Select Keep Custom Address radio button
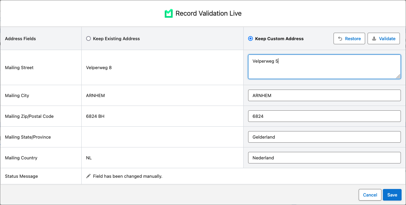This screenshot has width=406, height=205. point(250,38)
